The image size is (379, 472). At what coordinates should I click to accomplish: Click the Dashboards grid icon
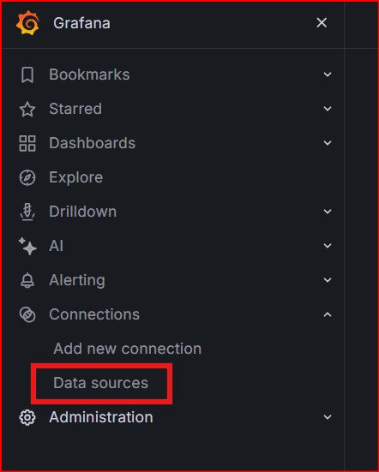tap(27, 143)
